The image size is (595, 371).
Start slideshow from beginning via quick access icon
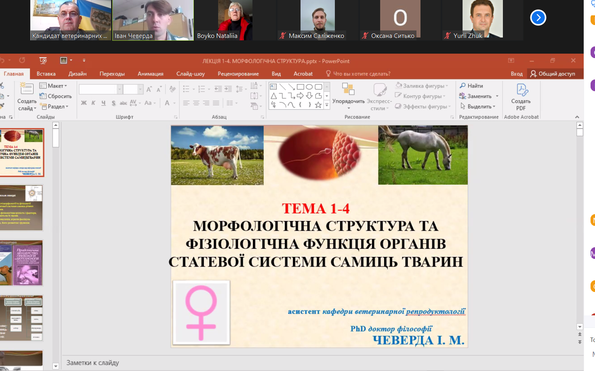[x=43, y=60]
